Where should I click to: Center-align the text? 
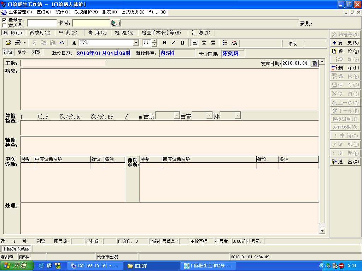pos(204,43)
